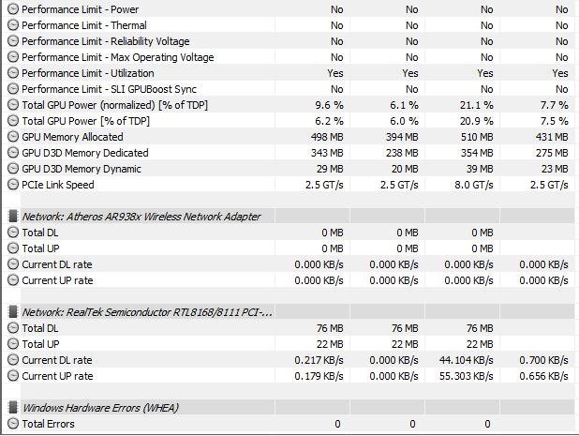Click the icon beside Performance Limit - Thermal

point(13,25)
